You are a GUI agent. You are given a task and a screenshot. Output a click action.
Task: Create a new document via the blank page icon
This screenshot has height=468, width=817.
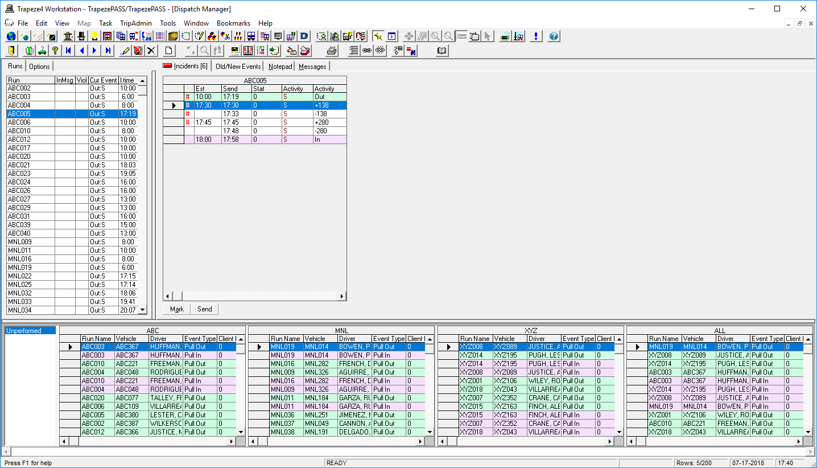point(168,50)
